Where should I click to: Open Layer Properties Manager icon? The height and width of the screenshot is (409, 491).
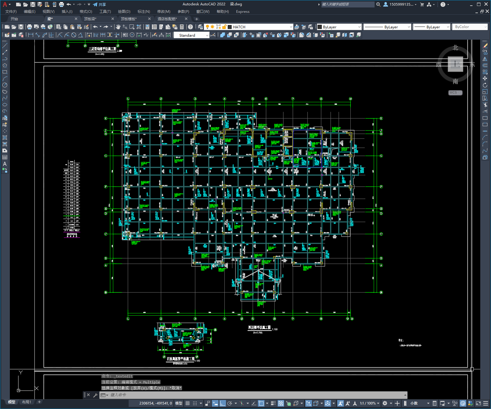coord(200,27)
